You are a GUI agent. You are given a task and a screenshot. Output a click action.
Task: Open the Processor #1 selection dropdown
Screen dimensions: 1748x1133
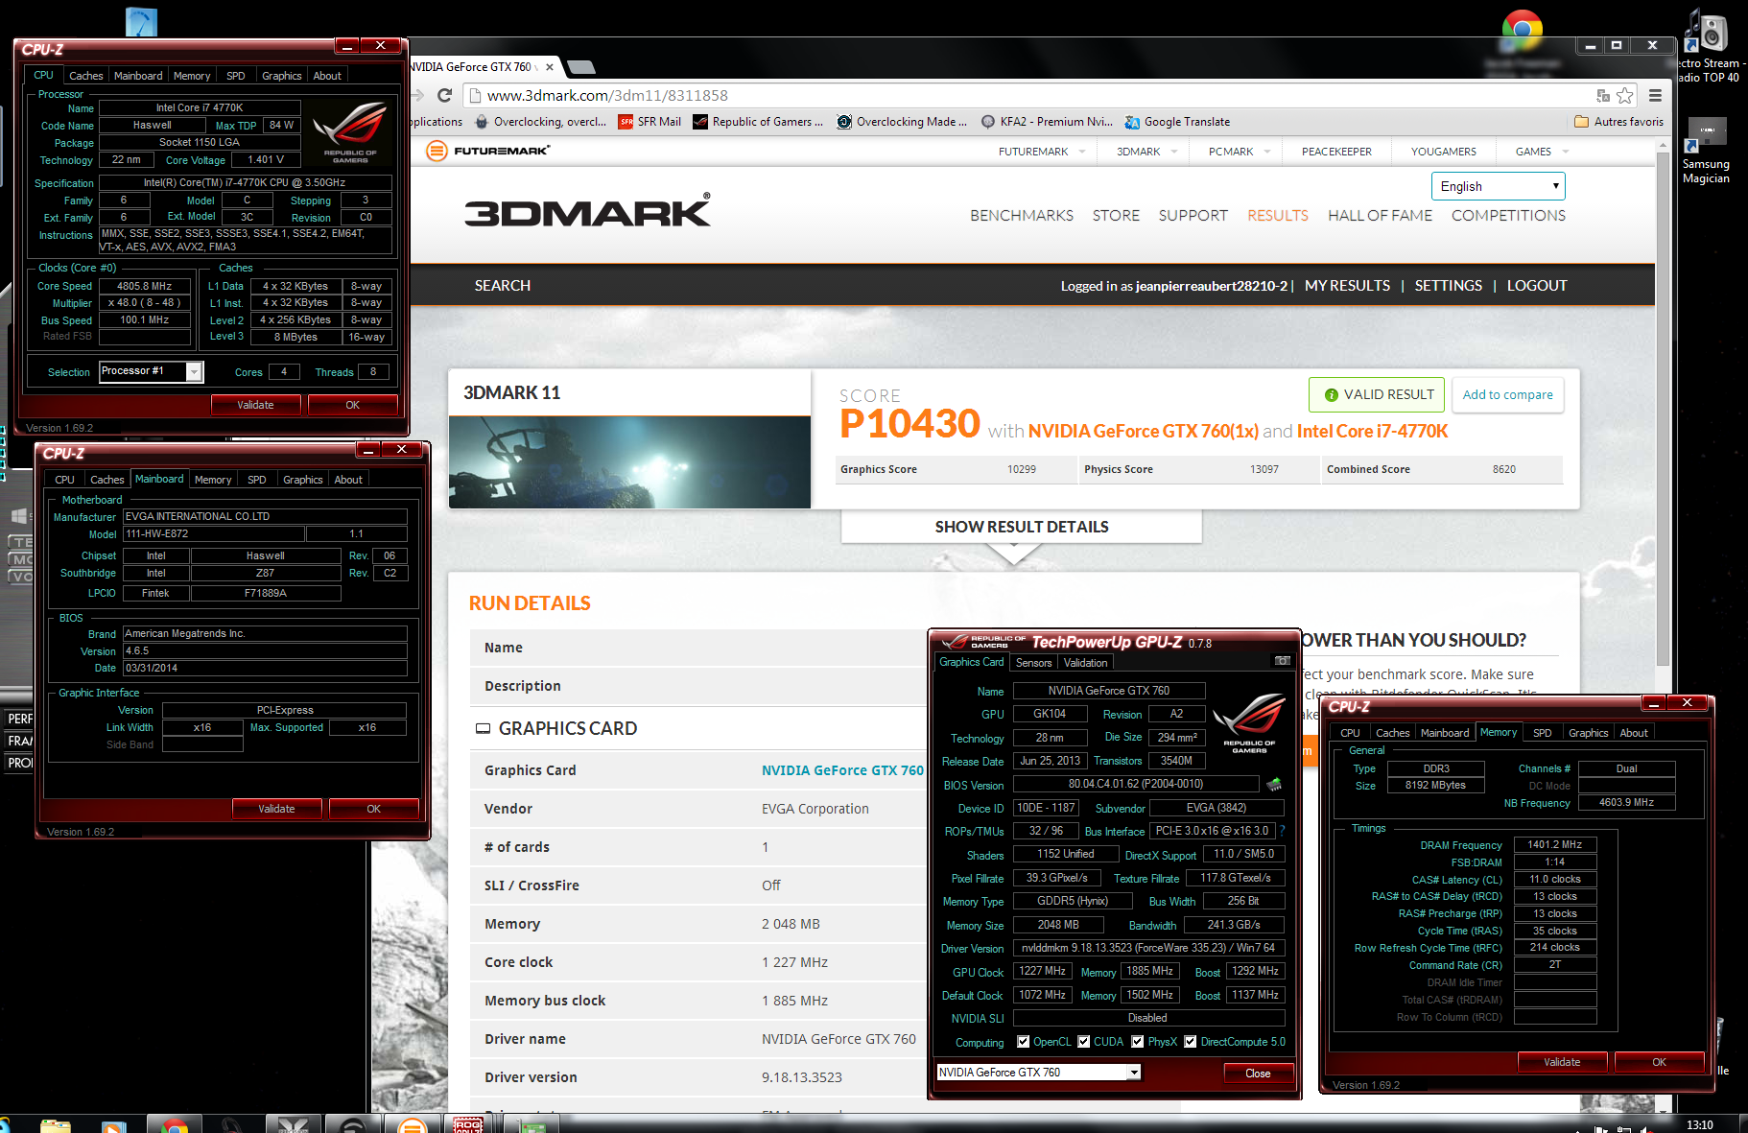point(151,371)
